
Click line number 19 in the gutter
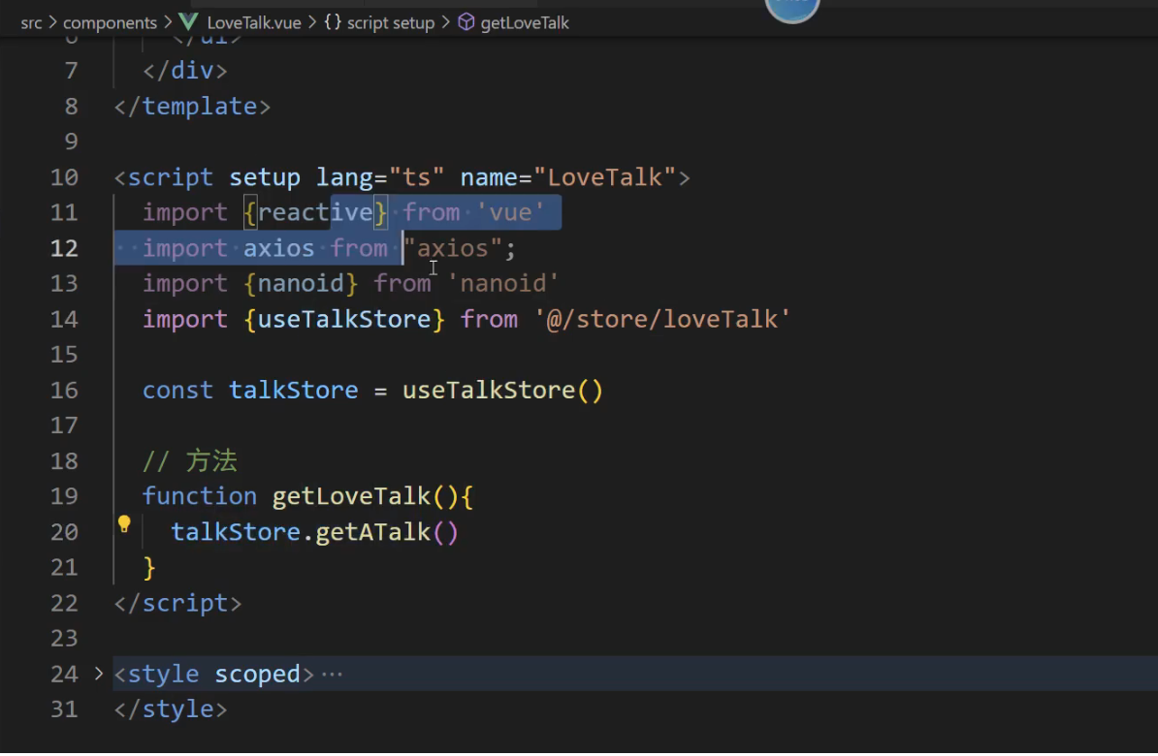[x=64, y=496]
